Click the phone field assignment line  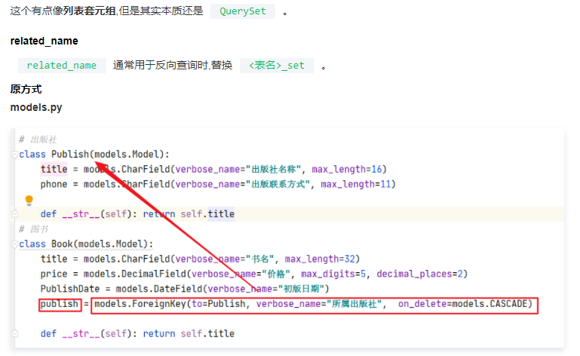point(218,184)
